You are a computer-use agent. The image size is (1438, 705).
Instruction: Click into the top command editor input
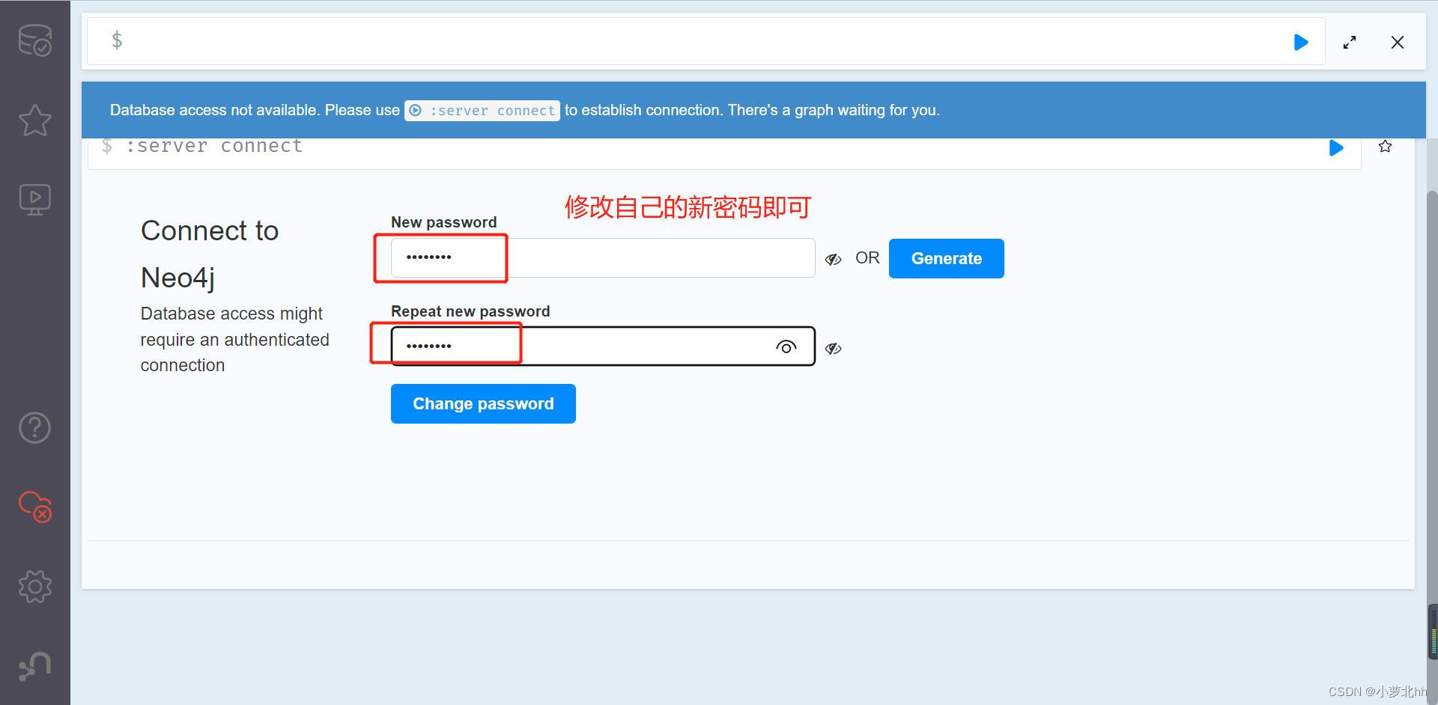[704, 41]
